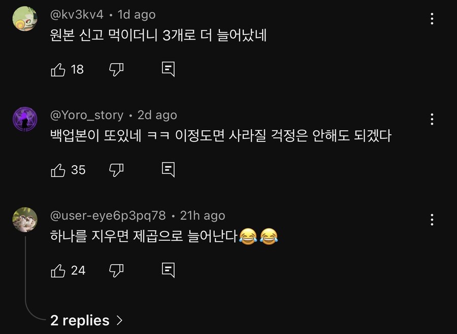Open more options for @user-eye6p3pq78 comment

(432, 220)
